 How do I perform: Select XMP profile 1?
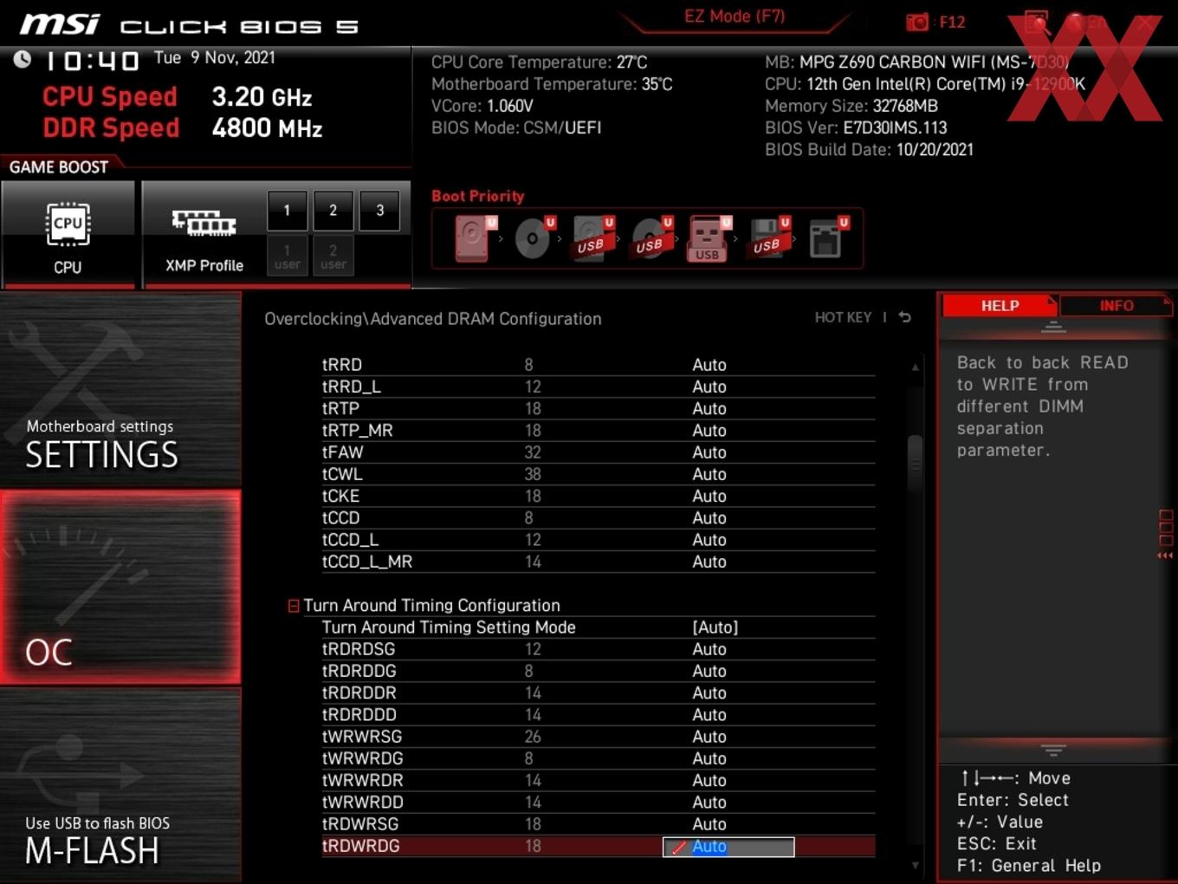pyautogui.click(x=287, y=211)
